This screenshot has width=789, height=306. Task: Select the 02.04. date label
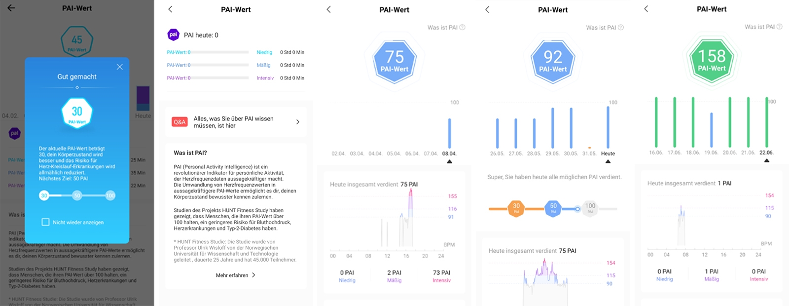click(x=338, y=153)
